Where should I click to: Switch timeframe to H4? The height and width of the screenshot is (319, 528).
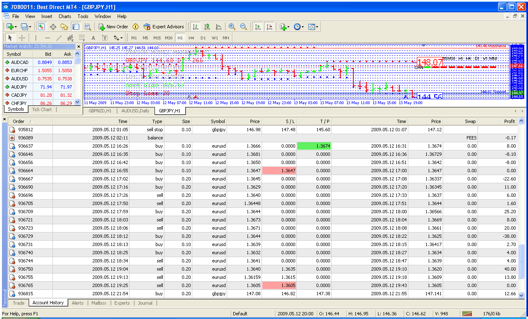pyautogui.click(x=191, y=38)
